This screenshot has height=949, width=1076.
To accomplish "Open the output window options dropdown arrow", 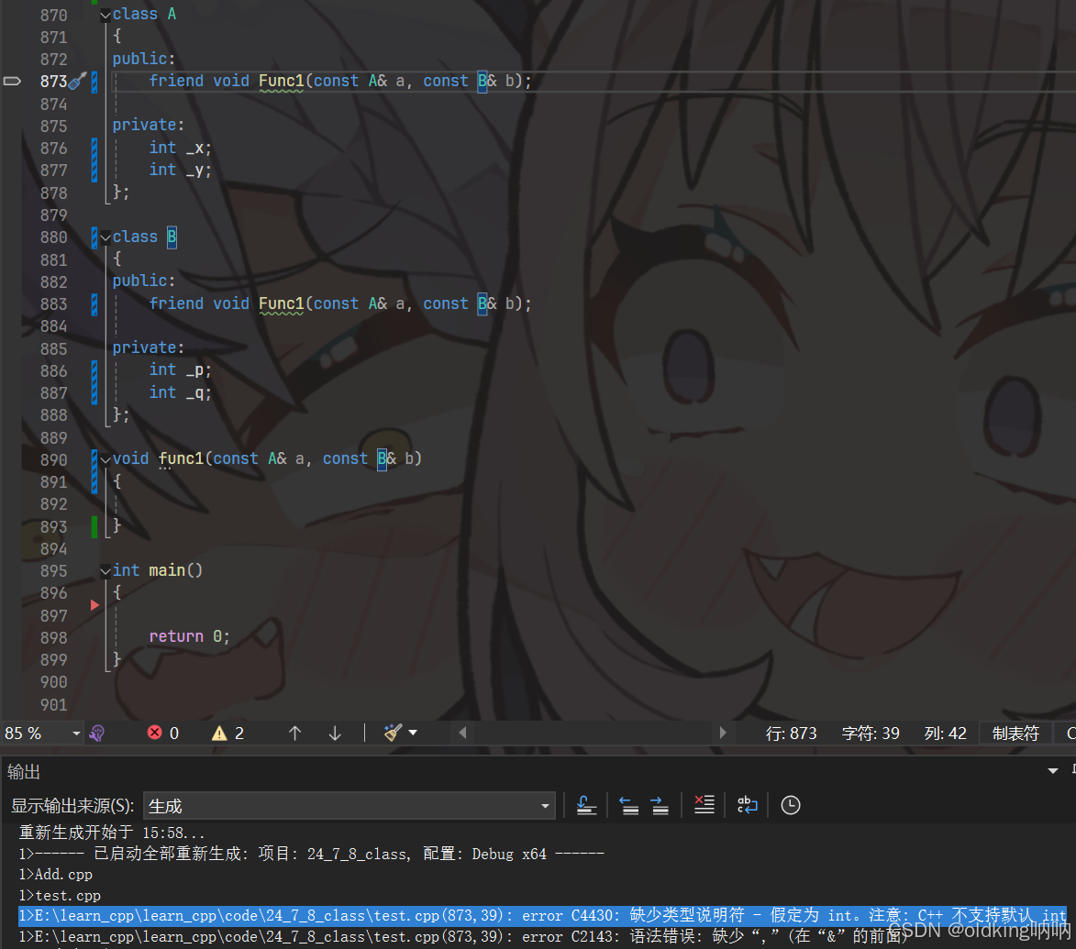I will (x=1053, y=771).
